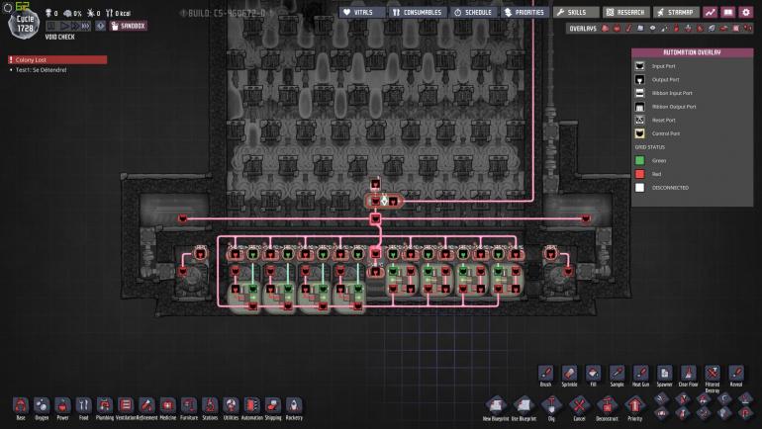Activate the Clear Floor sandbox tool
Image resolution: width=762 pixels, height=429 pixels.
click(x=688, y=374)
